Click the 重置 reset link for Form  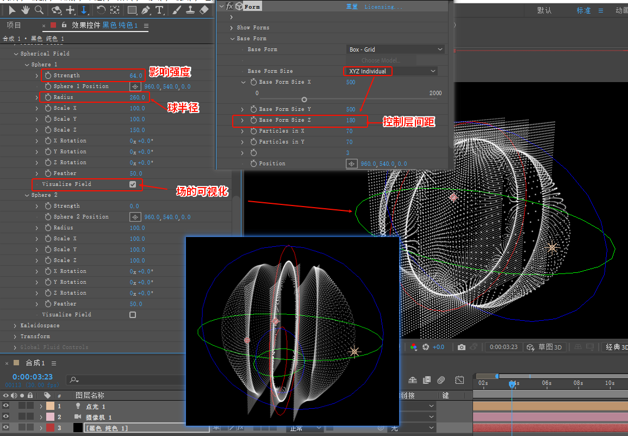point(352,7)
